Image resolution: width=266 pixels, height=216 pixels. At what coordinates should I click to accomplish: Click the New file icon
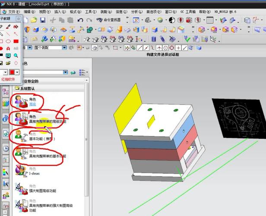click(x=25, y=20)
